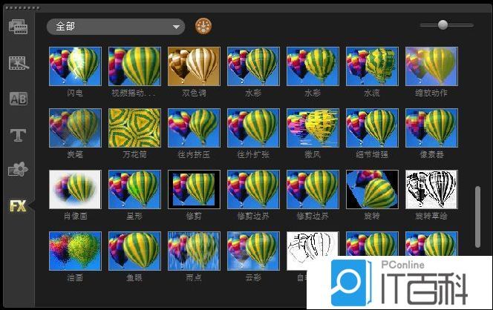493x310 pixels.
Task: Choose the 微风 filter thumbnail
Action: 313,127
